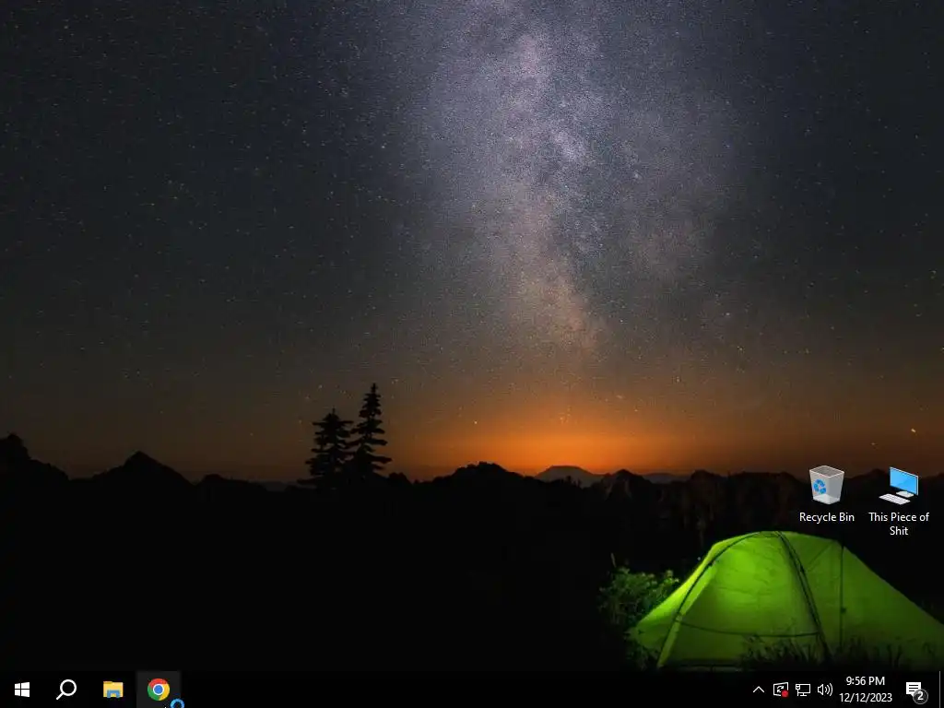This screenshot has width=944, height=708.
Task: Open the clock showing 9:56 PM
Action: point(865,690)
